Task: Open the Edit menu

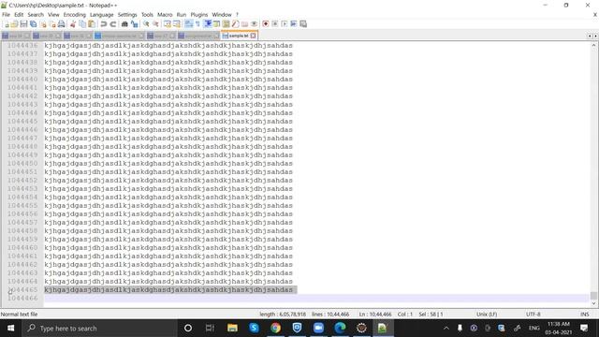Action: point(19,15)
